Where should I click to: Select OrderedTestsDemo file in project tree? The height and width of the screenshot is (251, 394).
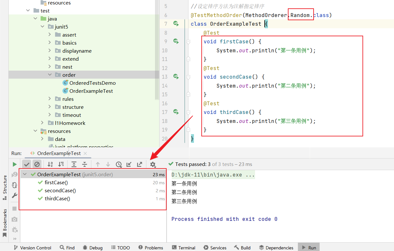[92, 83]
